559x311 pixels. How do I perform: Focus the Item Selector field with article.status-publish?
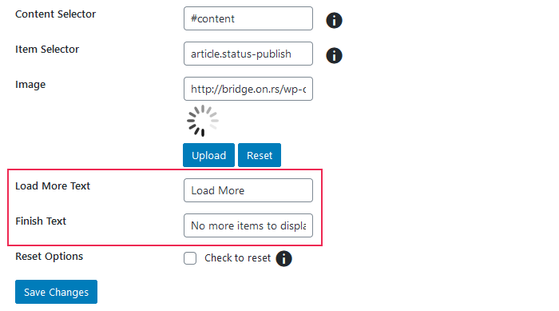point(248,54)
